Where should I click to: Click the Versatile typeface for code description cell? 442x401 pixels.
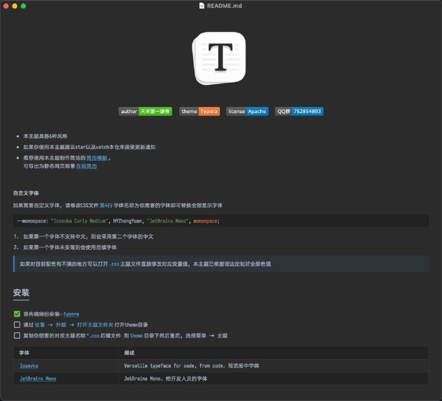pos(273,366)
